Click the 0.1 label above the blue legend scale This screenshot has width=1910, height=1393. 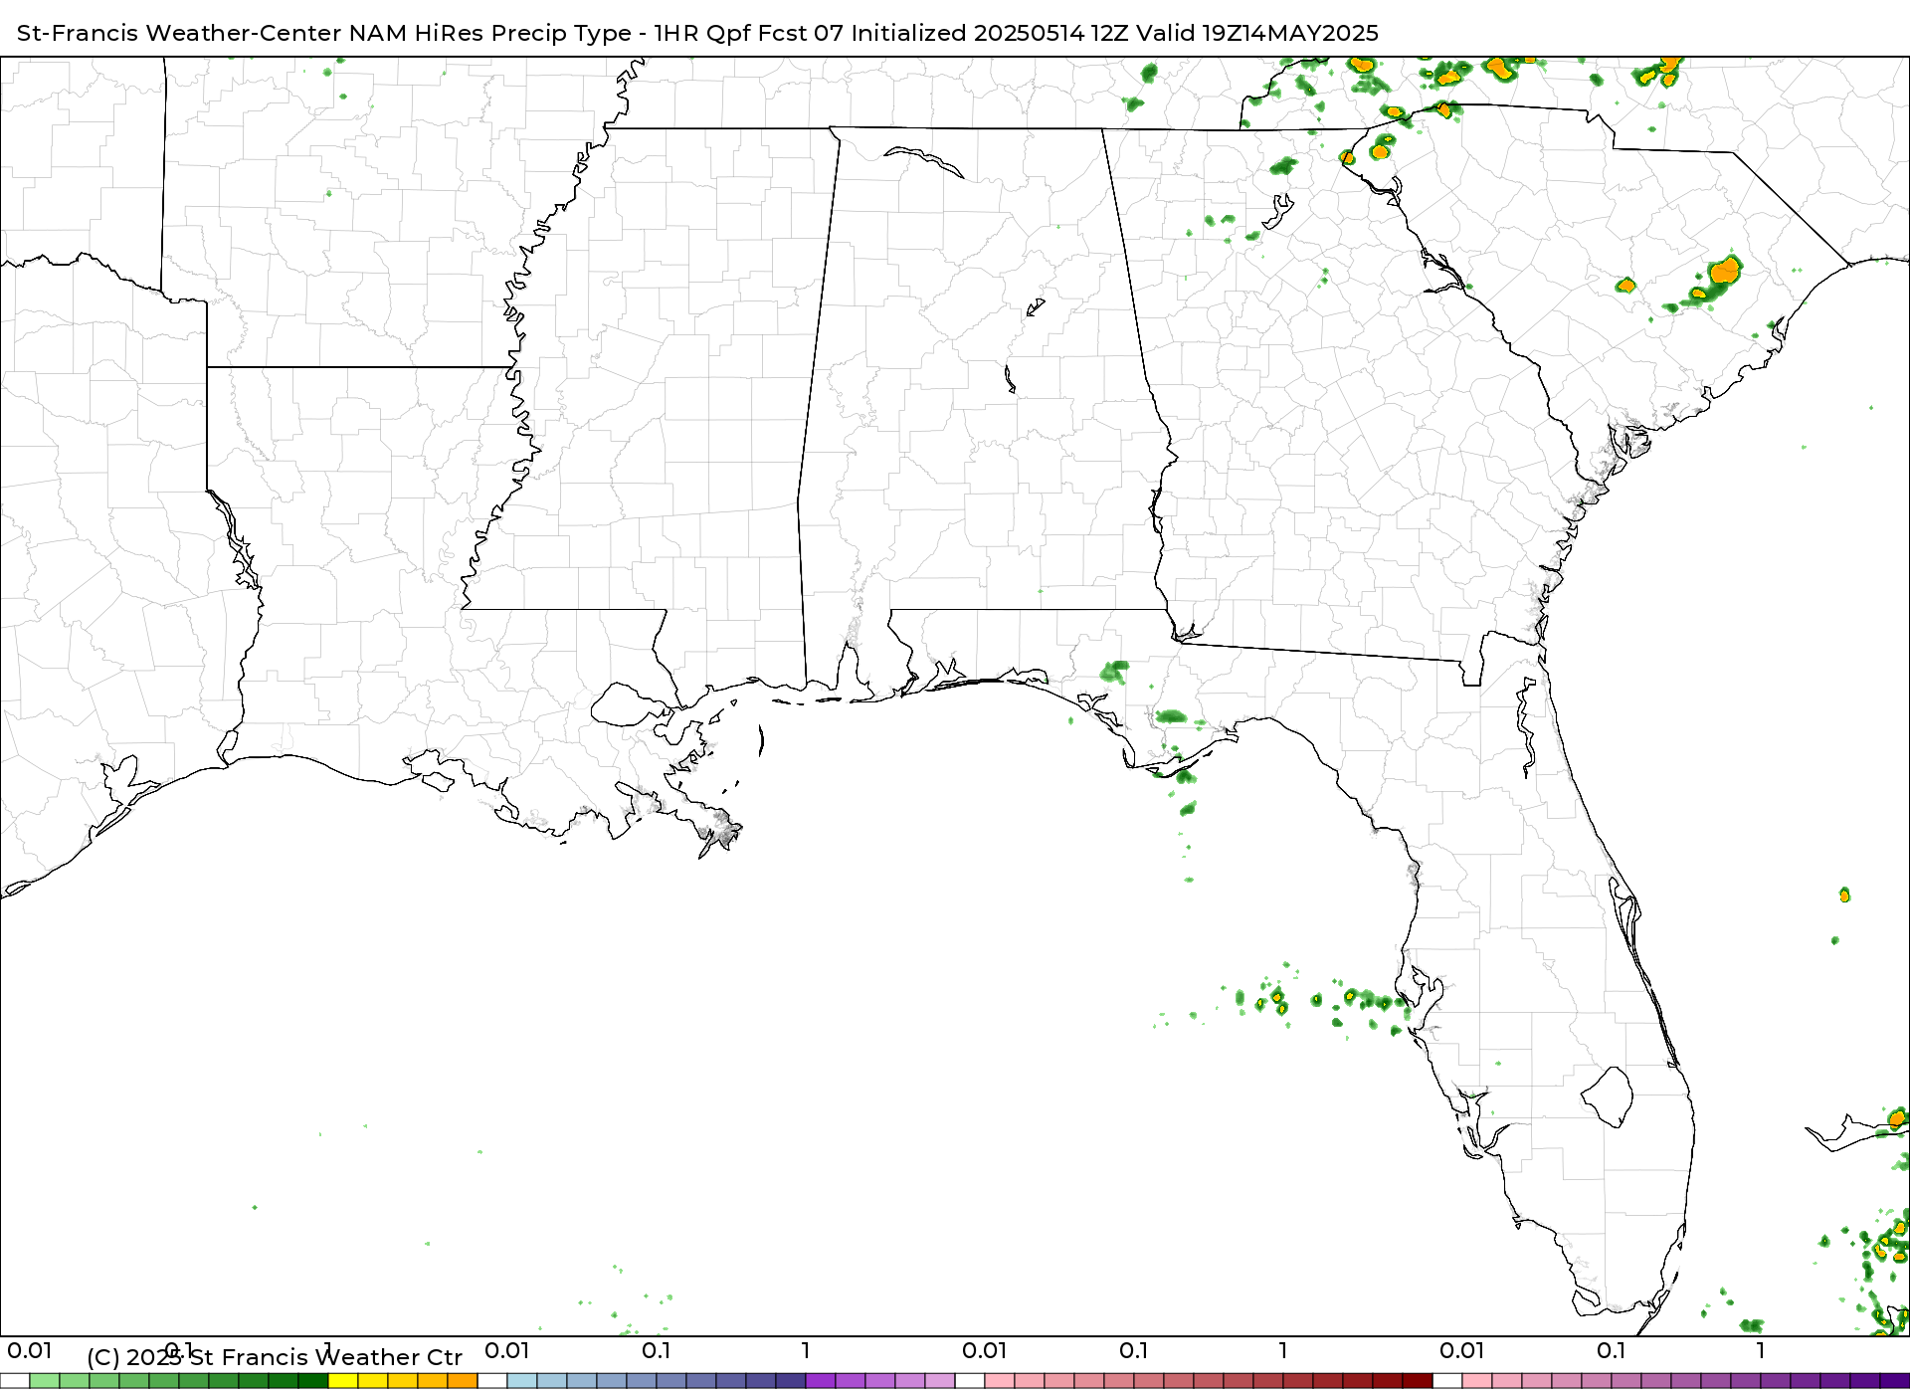click(x=657, y=1350)
